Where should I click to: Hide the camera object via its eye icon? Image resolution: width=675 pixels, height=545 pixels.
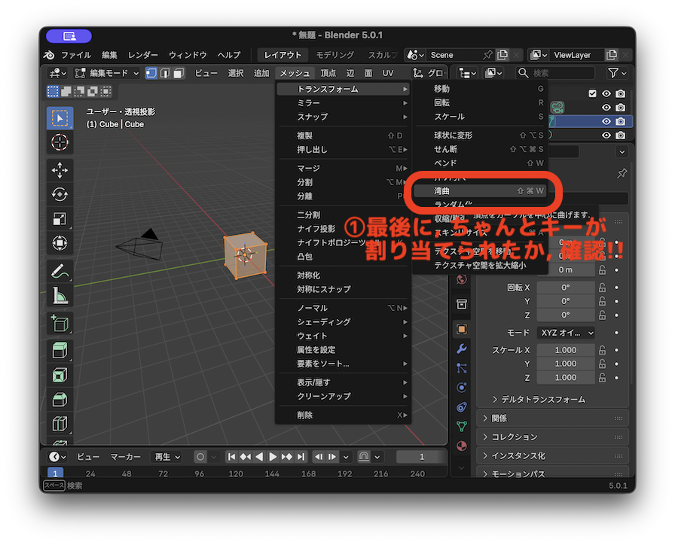pyautogui.click(x=606, y=108)
